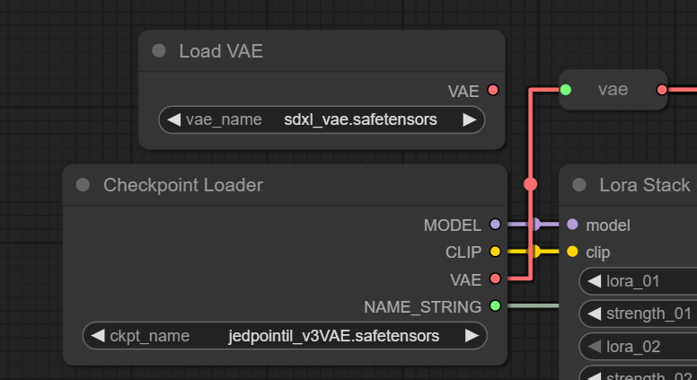
Task: Collapse the Load VAE node via its dot
Action: (159, 51)
